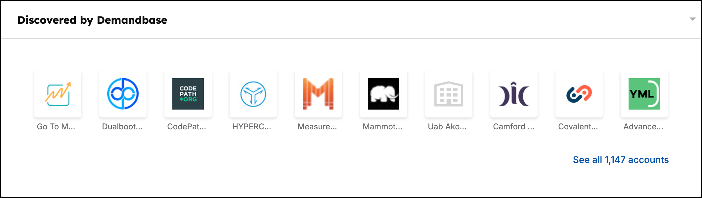Select the Dualboot account name text
Image resolution: width=702 pixels, height=198 pixels.
click(122, 126)
